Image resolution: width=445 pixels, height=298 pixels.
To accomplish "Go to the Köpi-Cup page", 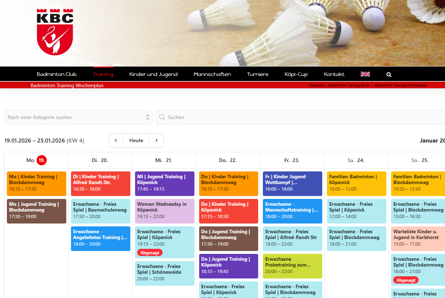I will 296,74.
